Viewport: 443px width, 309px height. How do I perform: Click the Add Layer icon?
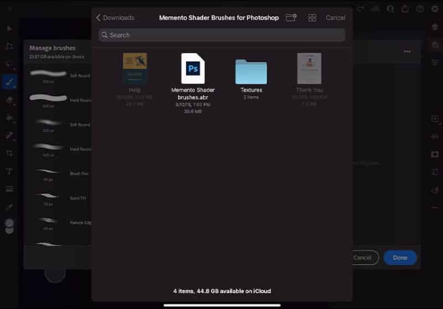(x=435, y=119)
